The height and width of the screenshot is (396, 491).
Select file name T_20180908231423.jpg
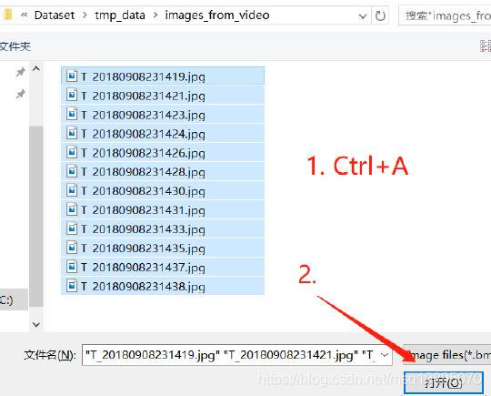[x=143, y=115]
